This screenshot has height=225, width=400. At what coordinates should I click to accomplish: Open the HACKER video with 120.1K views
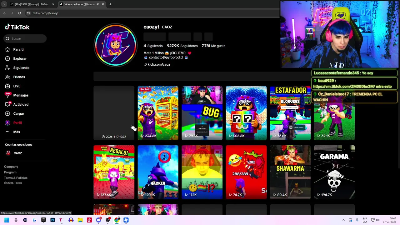coord(158,172)
